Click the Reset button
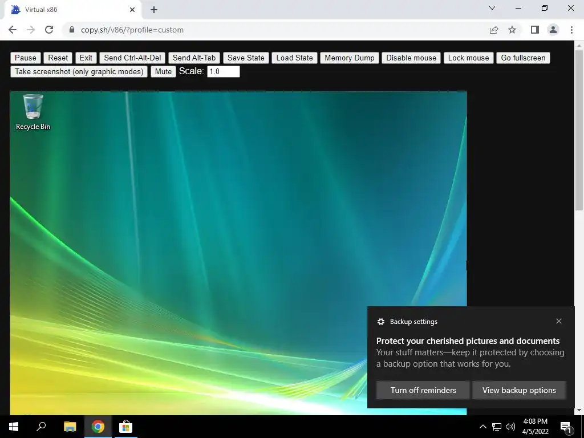The image size is (584, 438). click(58, 58)
